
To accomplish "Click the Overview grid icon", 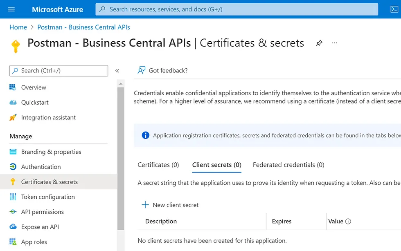I will [x=13, y=87].
